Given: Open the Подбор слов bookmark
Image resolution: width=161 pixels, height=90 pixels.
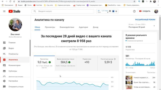Looking at the screenshot, I should click(79, 5).
